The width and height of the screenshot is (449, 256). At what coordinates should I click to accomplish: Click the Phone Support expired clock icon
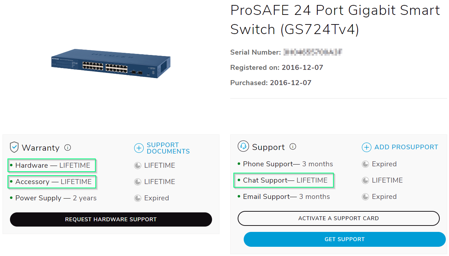[x=365, y=164]
